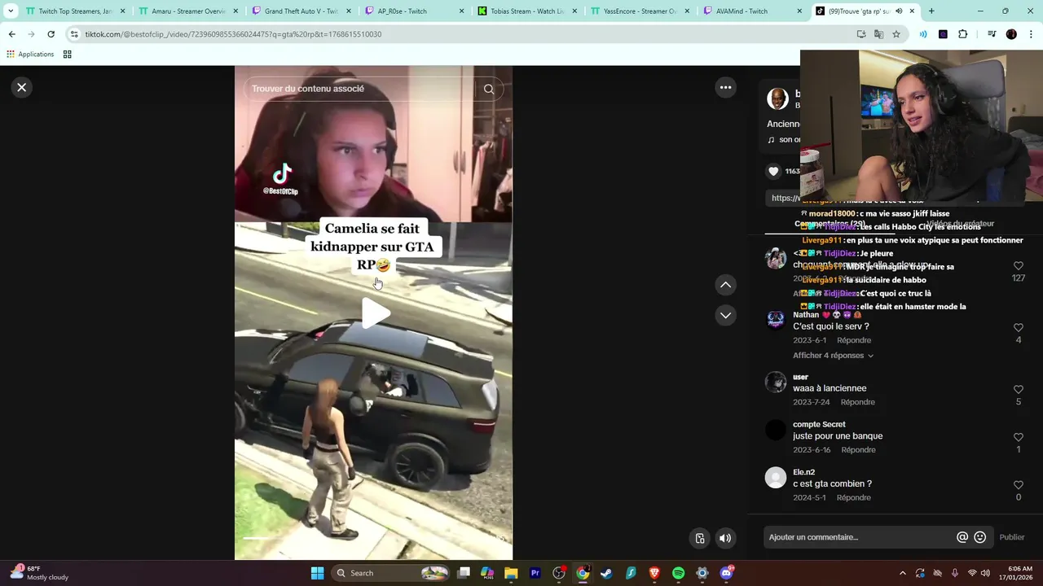
Task: Click the Publier button
Action: click(1012, 537)
